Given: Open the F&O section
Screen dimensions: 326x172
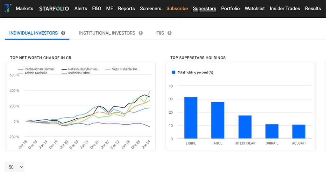Looking at the screenshot, I should [x=97, y=9].
